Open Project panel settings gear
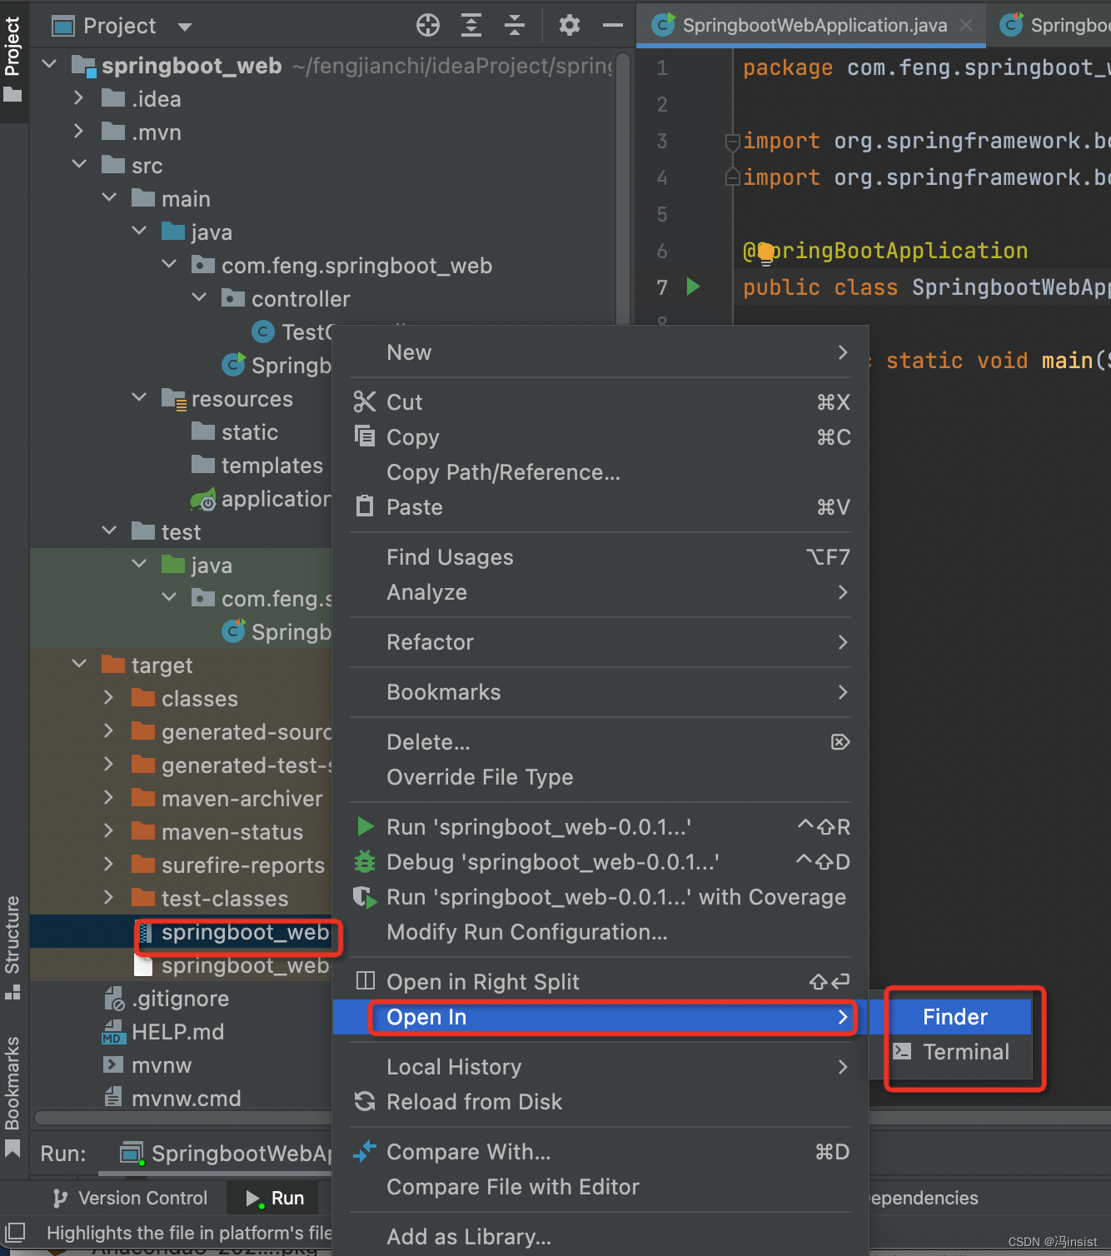Viewport: 1111px width, 1256px height. [x=570, y=25]
